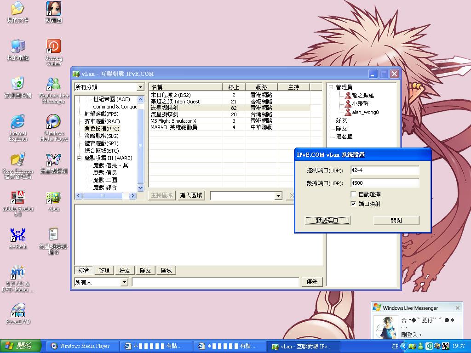Click category tree scroll up arrow
This screenshot has width=471, height=353.
140,99
